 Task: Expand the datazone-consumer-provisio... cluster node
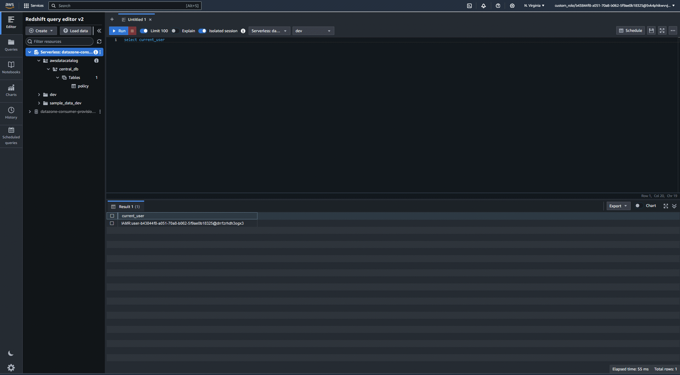(30, 111)
